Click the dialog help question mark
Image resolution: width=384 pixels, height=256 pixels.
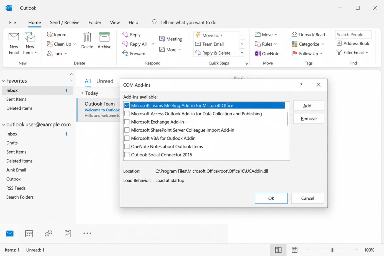(x=301, y=85)
